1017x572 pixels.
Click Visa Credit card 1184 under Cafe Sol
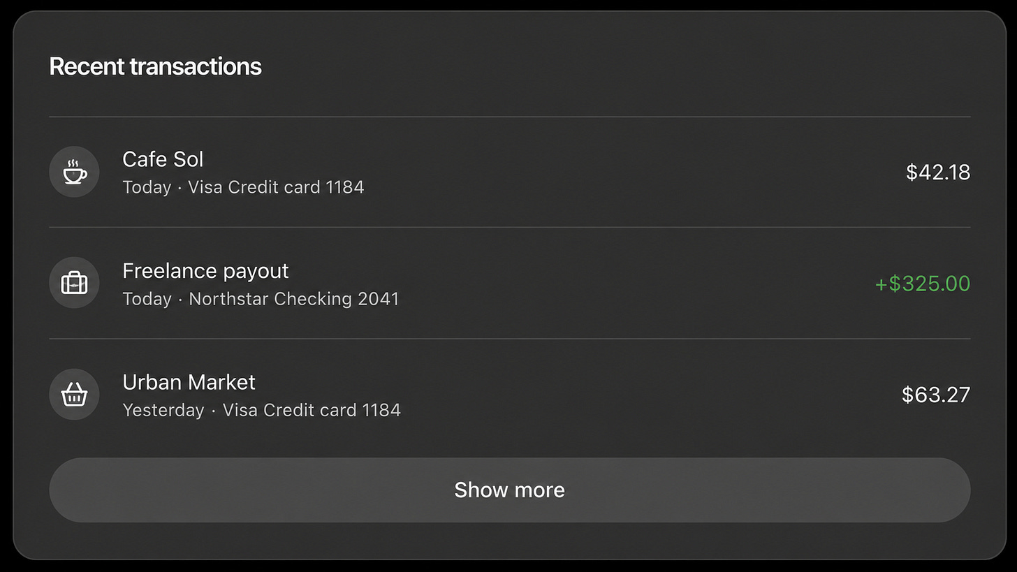tap(276, 187)
